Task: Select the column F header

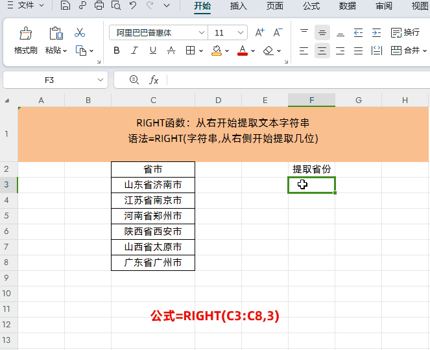Action: 311,100
